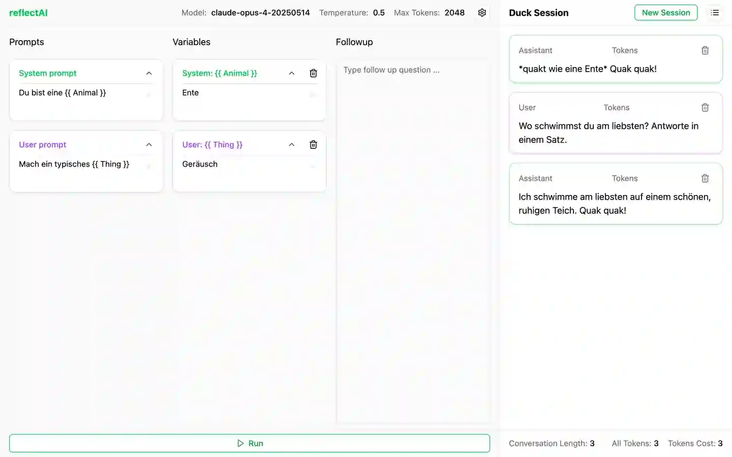
Task: Delete the first Assistant quack message
Action: 705,50
